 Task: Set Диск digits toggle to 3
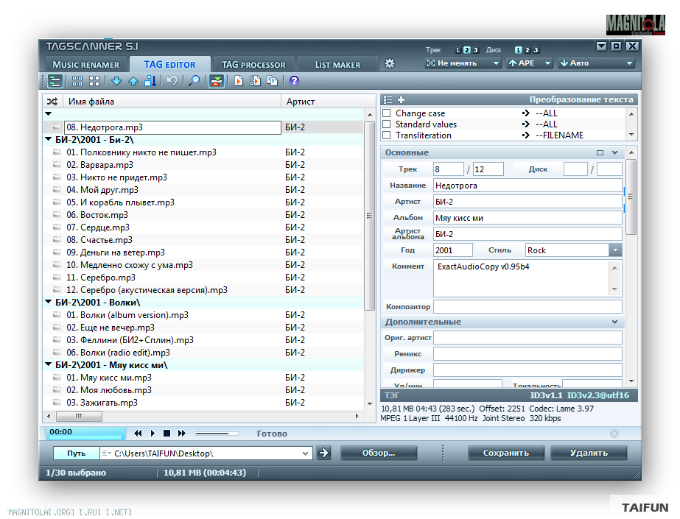tap(536, 50)
